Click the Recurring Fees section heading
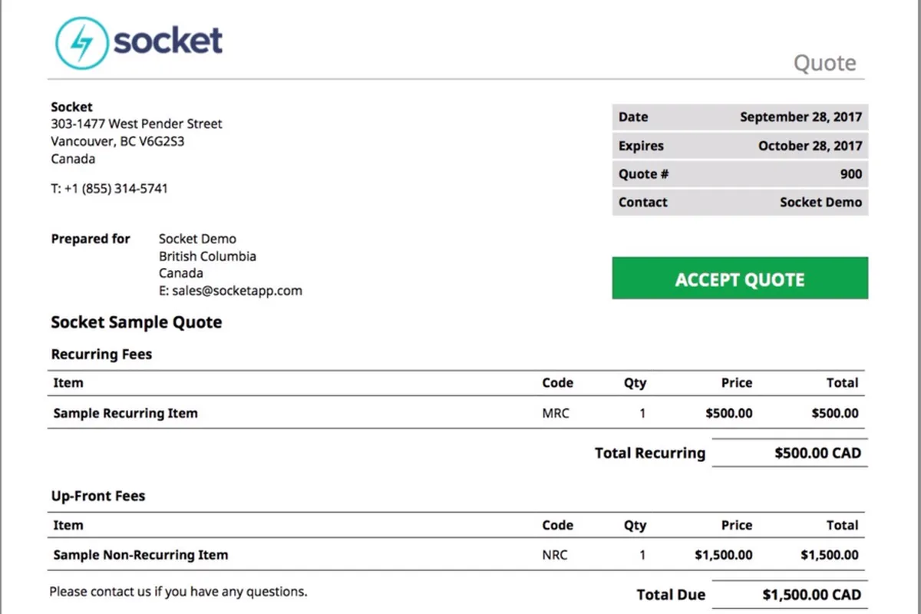 point(101,355)
